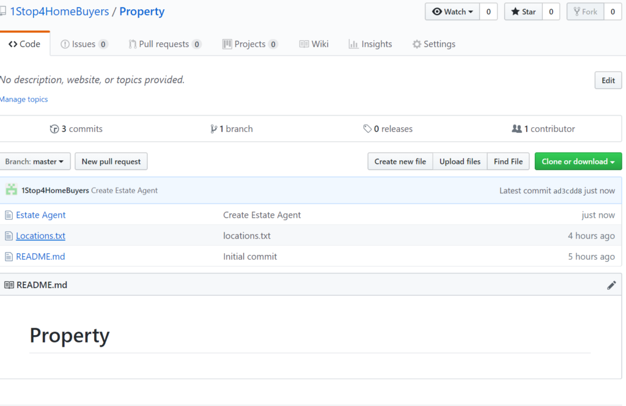Click the Issues count badge
Screen dimensions: 626x406
[103, 44]
